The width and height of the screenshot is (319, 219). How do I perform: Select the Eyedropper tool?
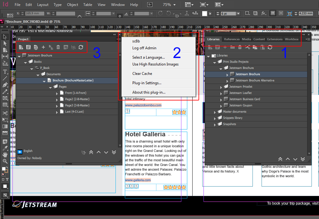coord(5,148)
